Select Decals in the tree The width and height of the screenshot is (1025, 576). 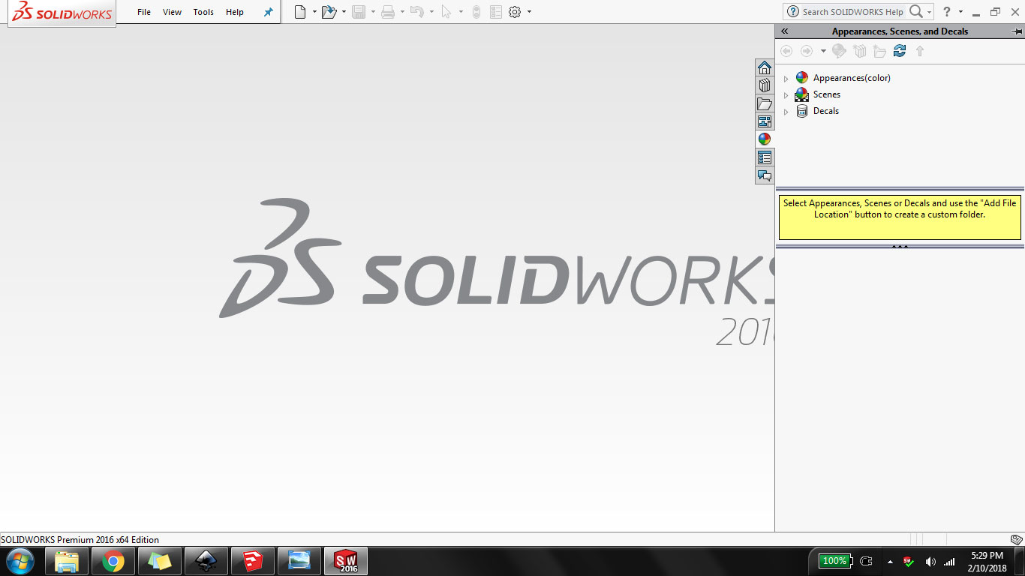tap(826, 111)
